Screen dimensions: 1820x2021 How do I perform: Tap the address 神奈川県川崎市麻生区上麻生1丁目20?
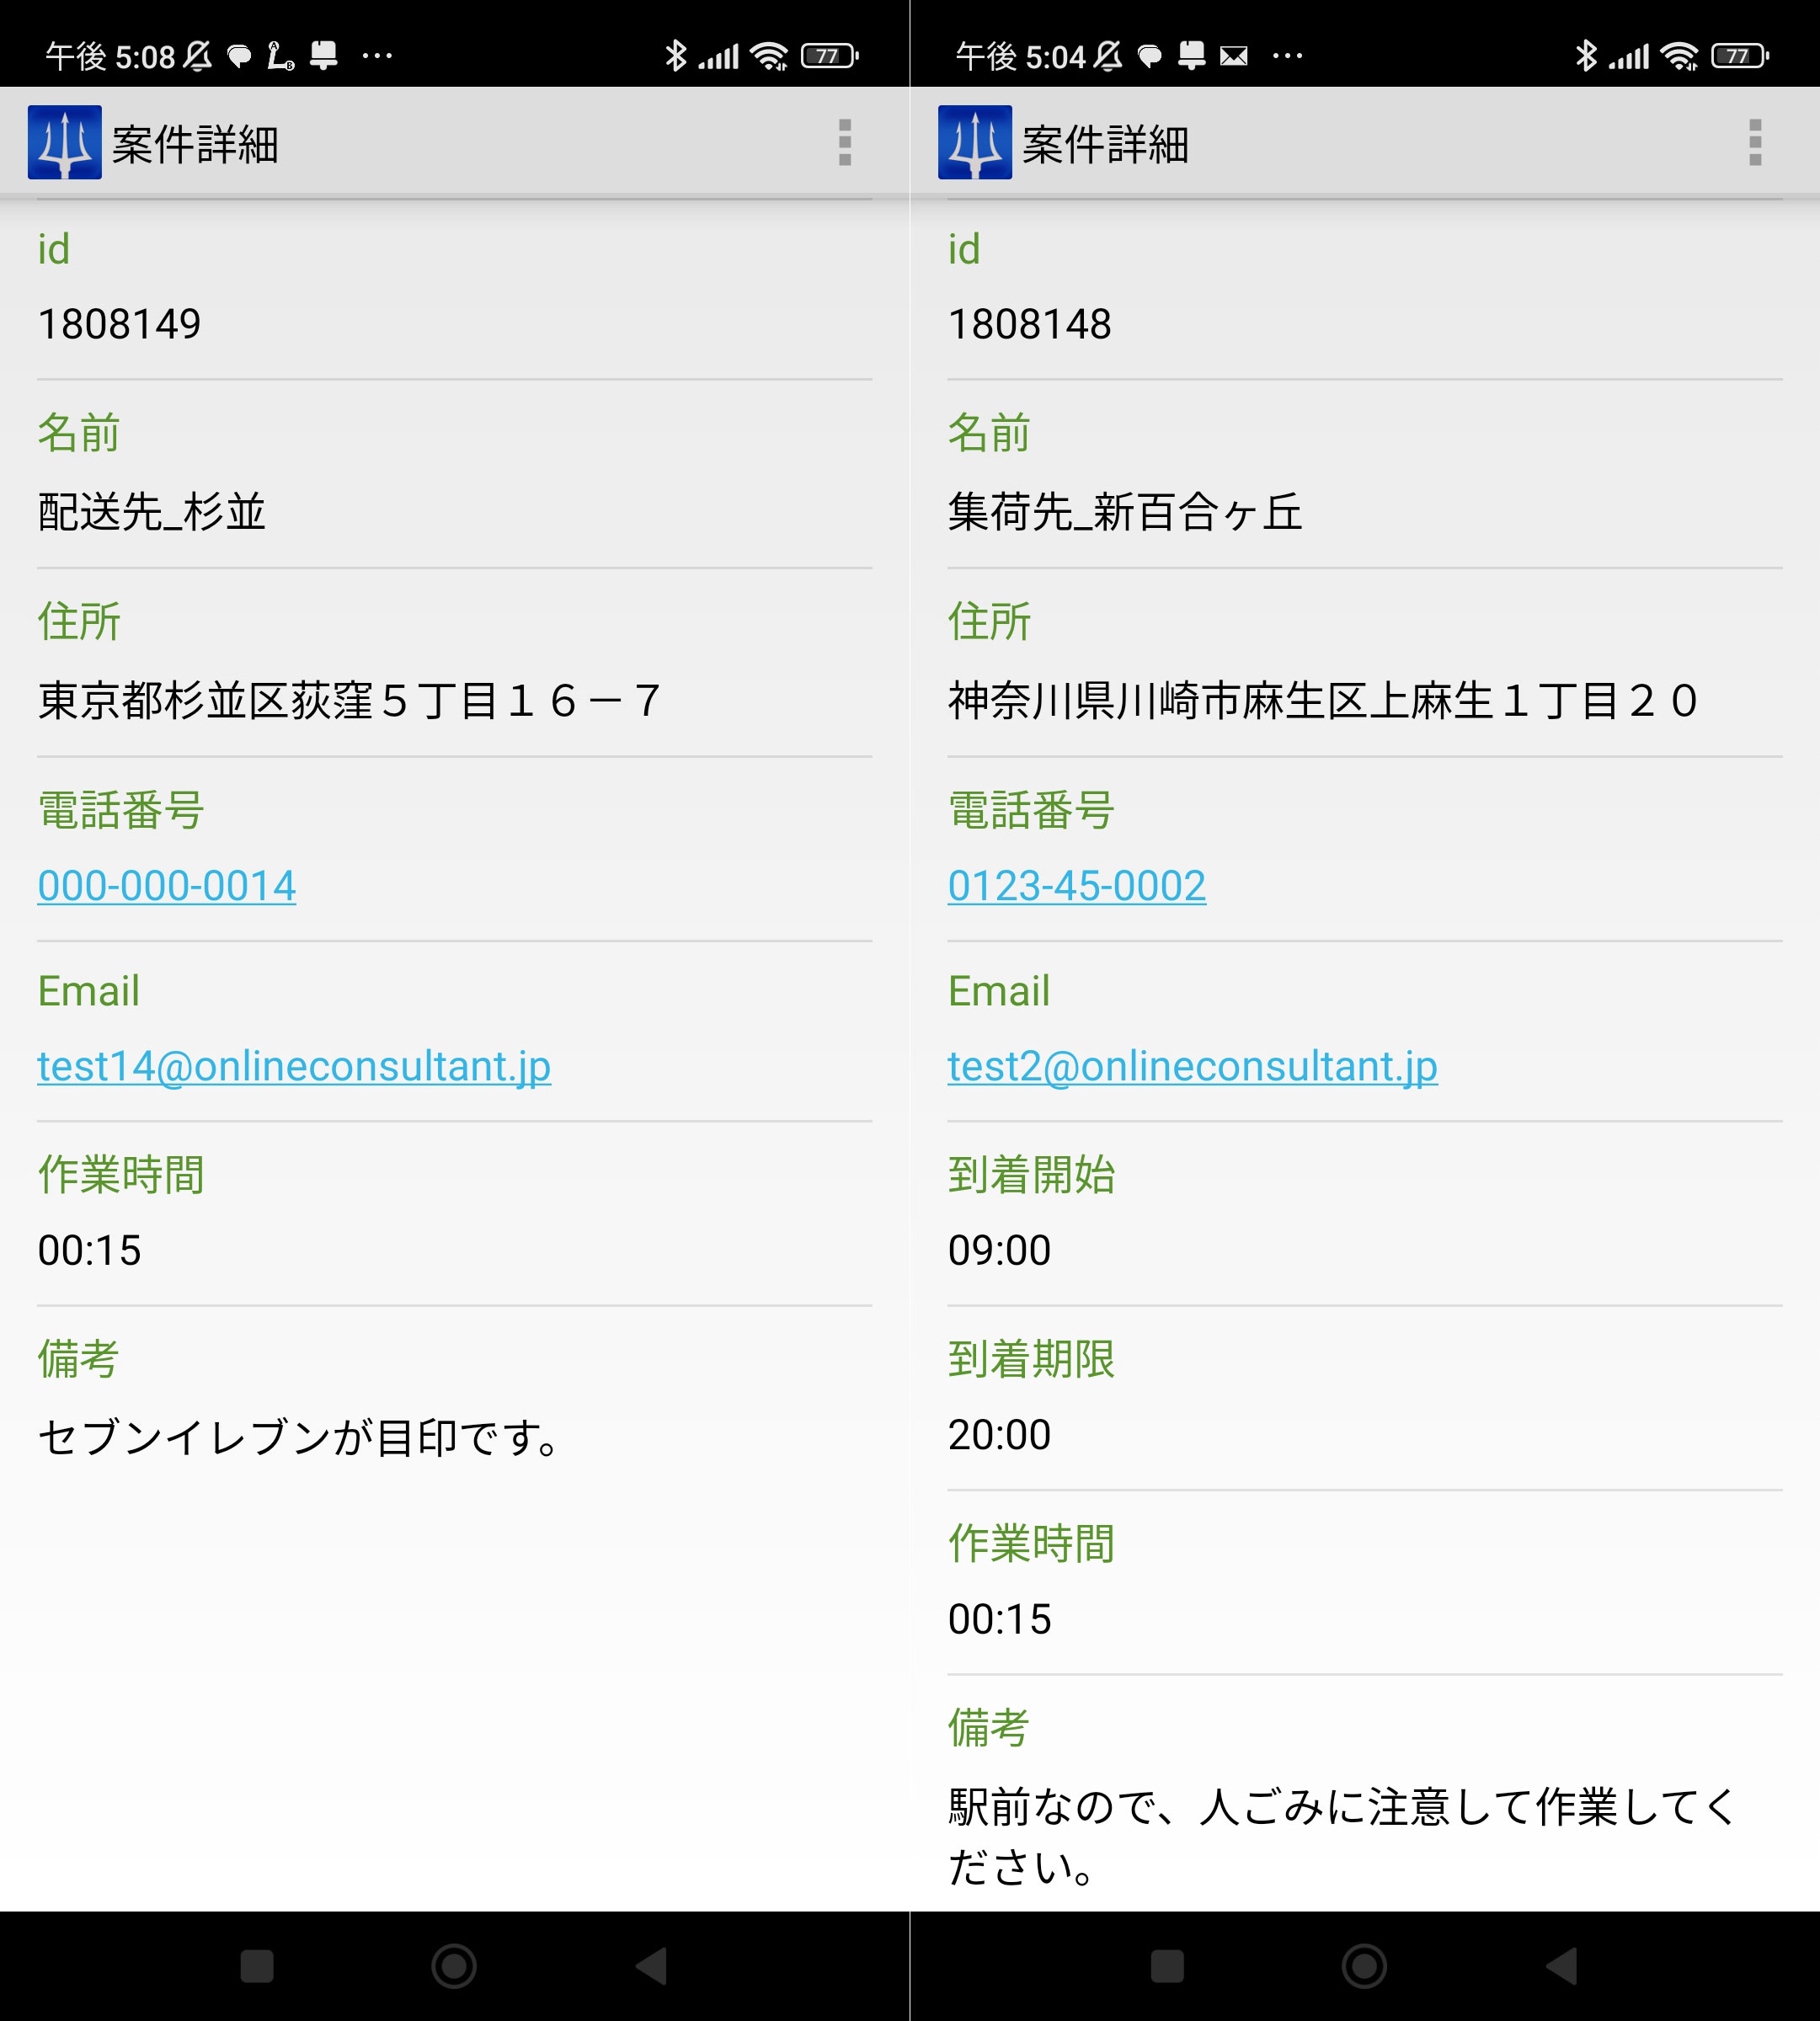point(1322,700)
